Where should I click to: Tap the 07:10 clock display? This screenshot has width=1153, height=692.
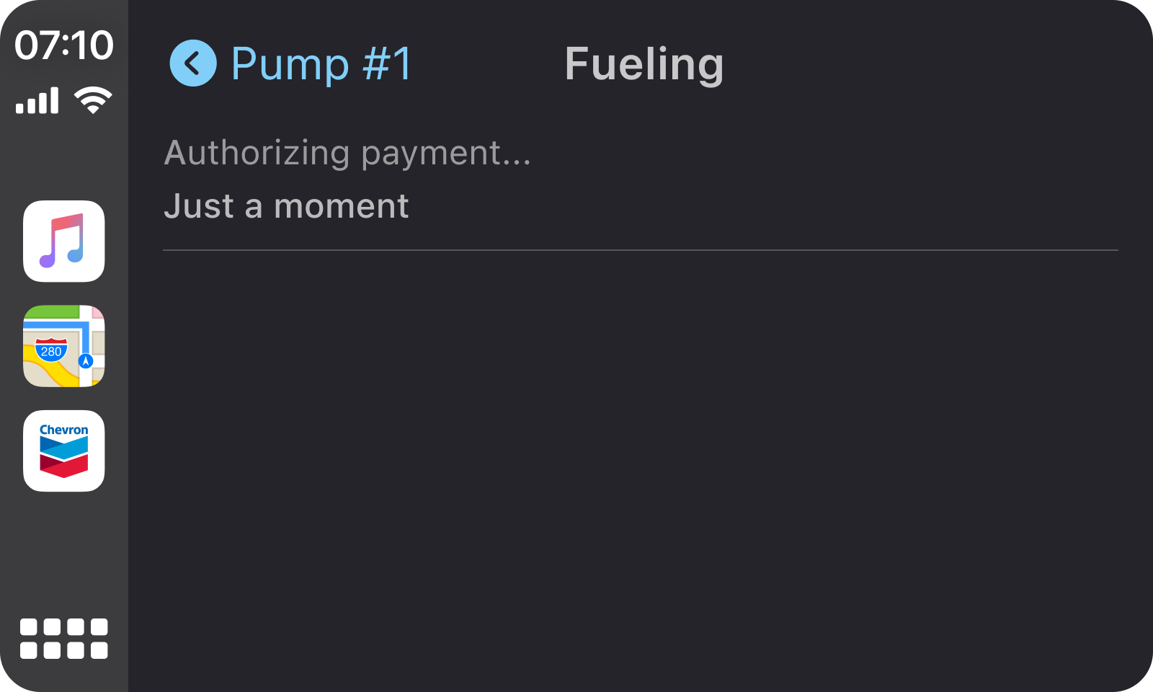click(66, 45)
